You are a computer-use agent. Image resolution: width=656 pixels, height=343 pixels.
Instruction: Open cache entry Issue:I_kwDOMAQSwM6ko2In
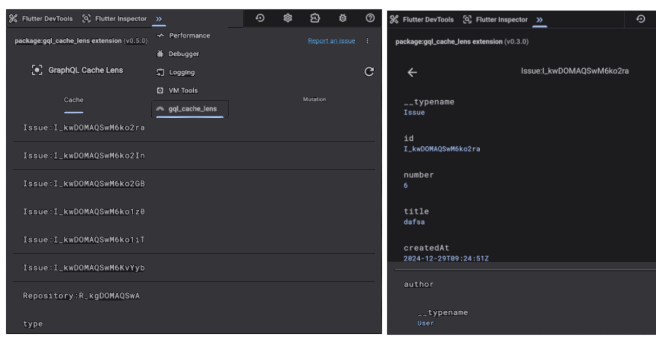point(194,156)
